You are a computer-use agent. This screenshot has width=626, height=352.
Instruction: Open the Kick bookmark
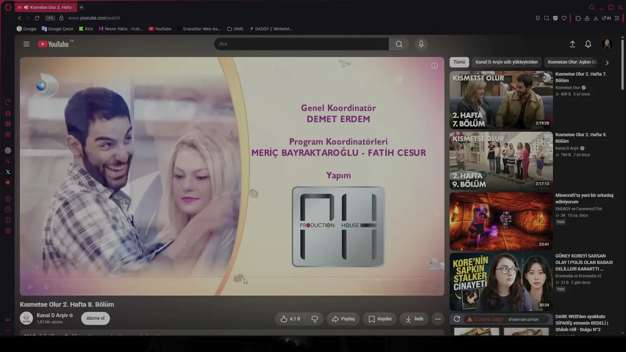pos(86,29)
